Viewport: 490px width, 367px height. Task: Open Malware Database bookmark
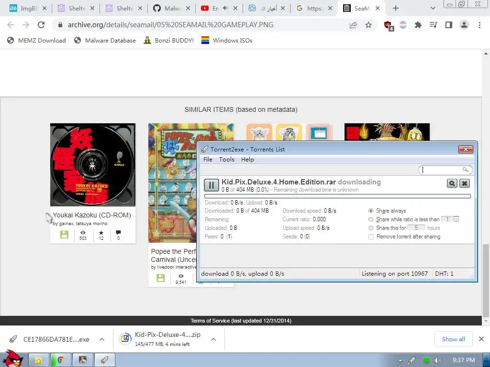(105, 40)
